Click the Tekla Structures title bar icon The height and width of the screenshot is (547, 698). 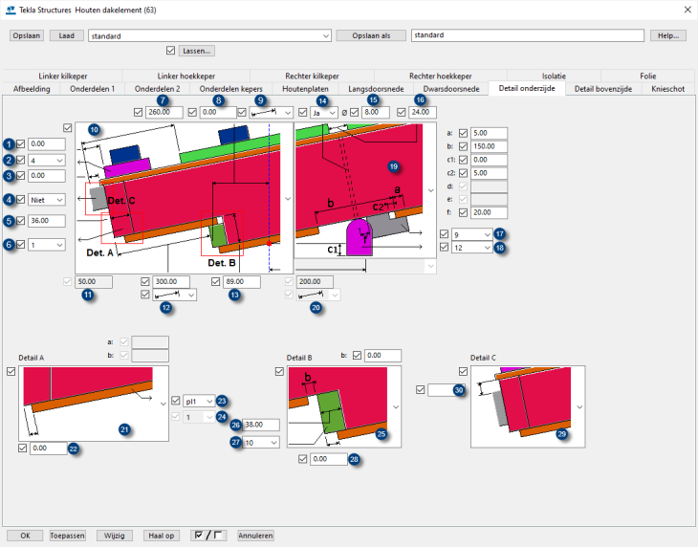click(x=11, y=10)
